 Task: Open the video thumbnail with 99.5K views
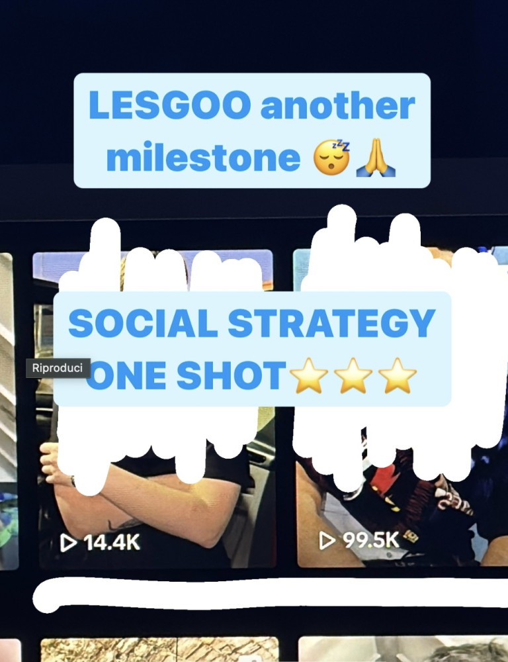point(400,406)
